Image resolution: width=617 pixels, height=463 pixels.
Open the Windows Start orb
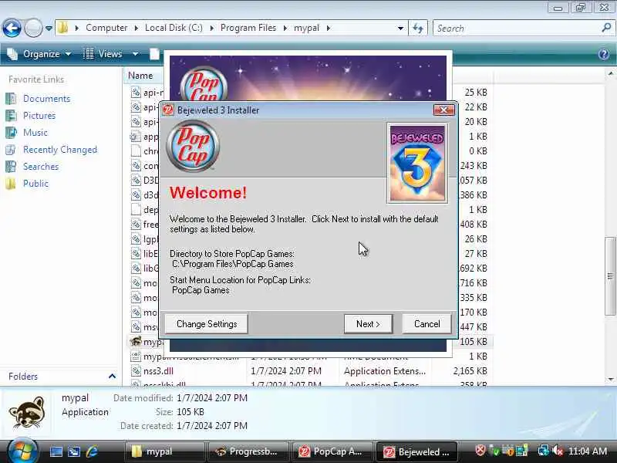tap(22, 451)
